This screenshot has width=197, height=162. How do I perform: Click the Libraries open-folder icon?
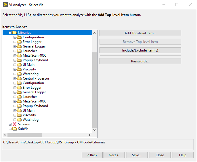pos(14,33)
